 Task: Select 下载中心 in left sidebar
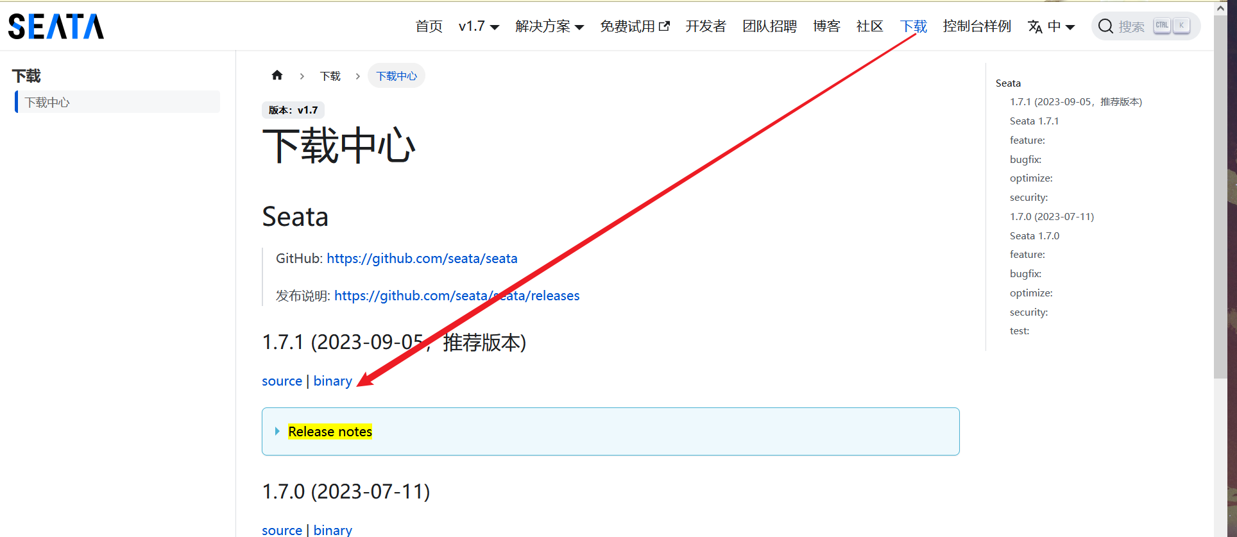point(117,102)
